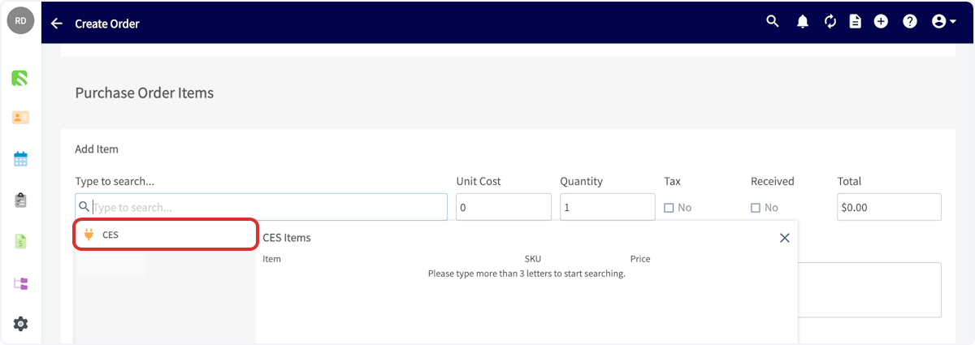Open the document notes icon in top bar
This screenshot has height=345, width=975.
click(855, 22)
